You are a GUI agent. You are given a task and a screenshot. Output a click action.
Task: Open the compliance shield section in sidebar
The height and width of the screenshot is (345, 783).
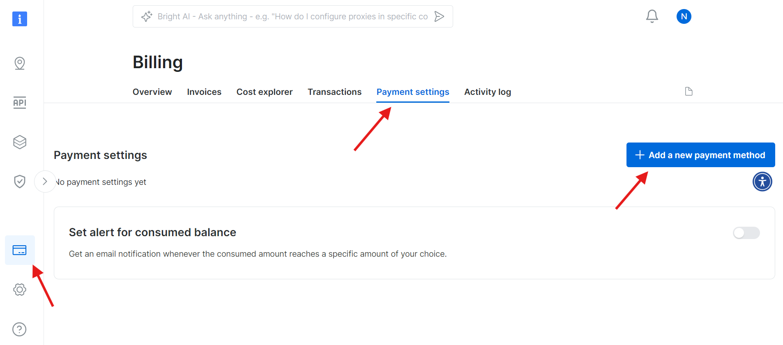pos(19,181)
